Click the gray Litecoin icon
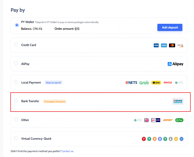194x157 pixels. [171, 139]
